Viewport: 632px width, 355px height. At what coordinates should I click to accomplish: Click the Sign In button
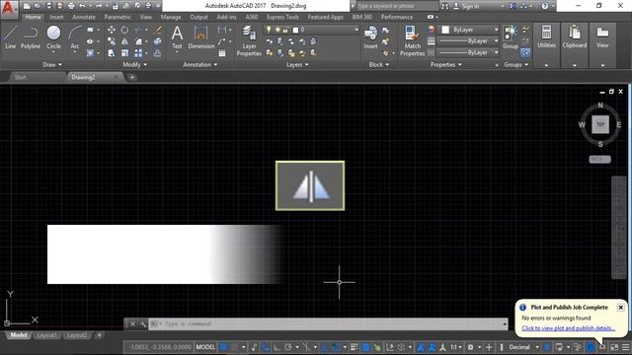point(466,6)
